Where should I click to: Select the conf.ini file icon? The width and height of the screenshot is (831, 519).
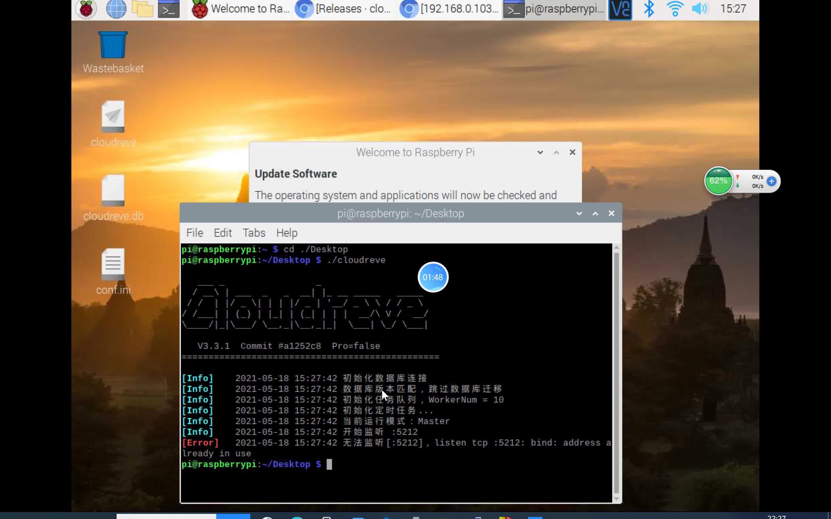113,271
